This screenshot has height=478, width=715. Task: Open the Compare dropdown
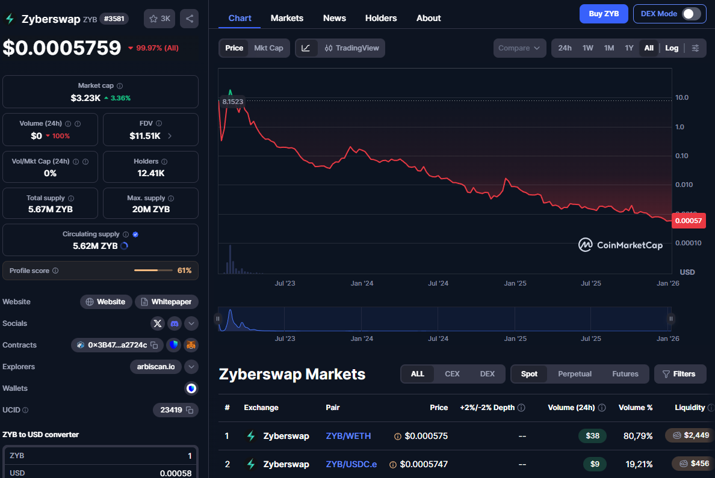519,48
